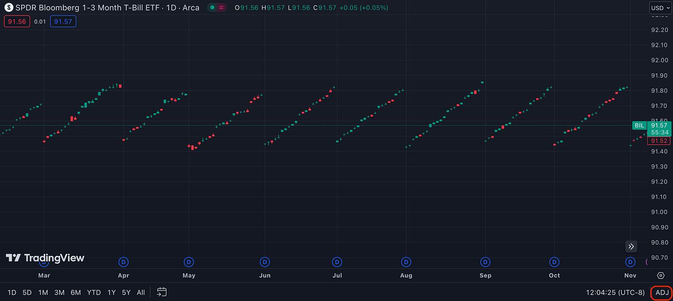
Task: Click the 12:04:25 (UTC-8) timezone clock
Action: click(615, 292)
